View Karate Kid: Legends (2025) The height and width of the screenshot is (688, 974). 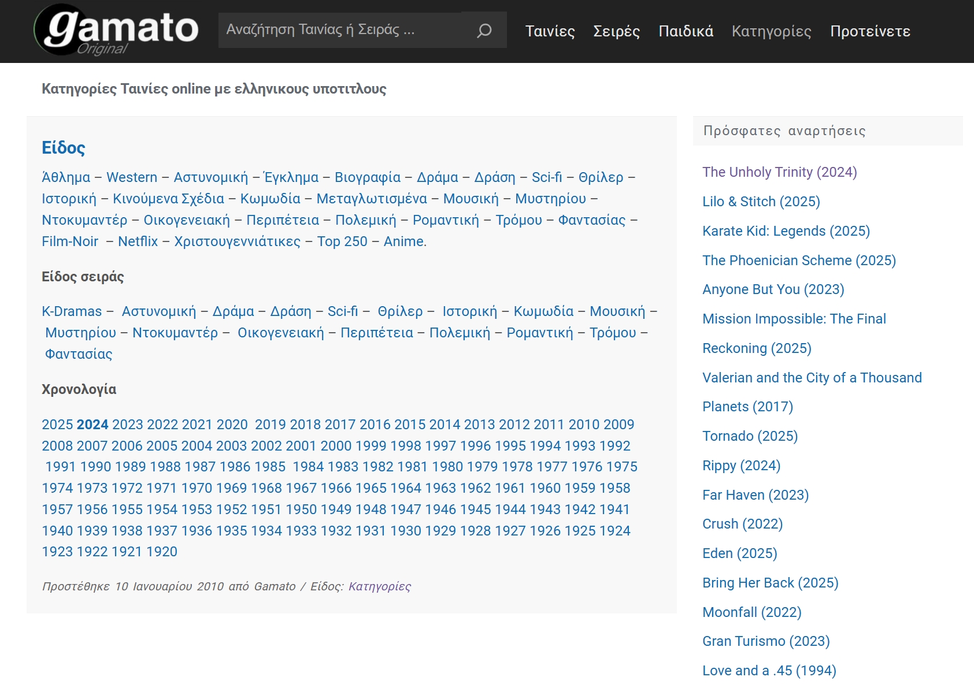[786, 231]
